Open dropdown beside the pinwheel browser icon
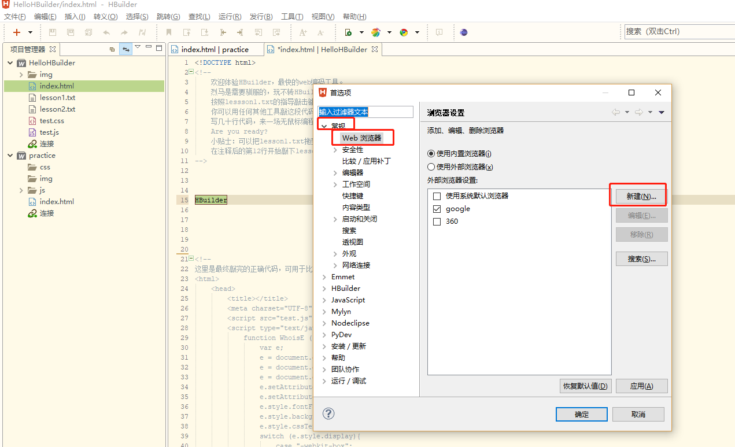The width and height of the screenshot is (735, 447). click(x=389, y=32)
